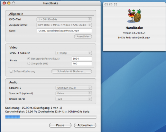Open the Sprache 1 dropdown

click(74, 88)
